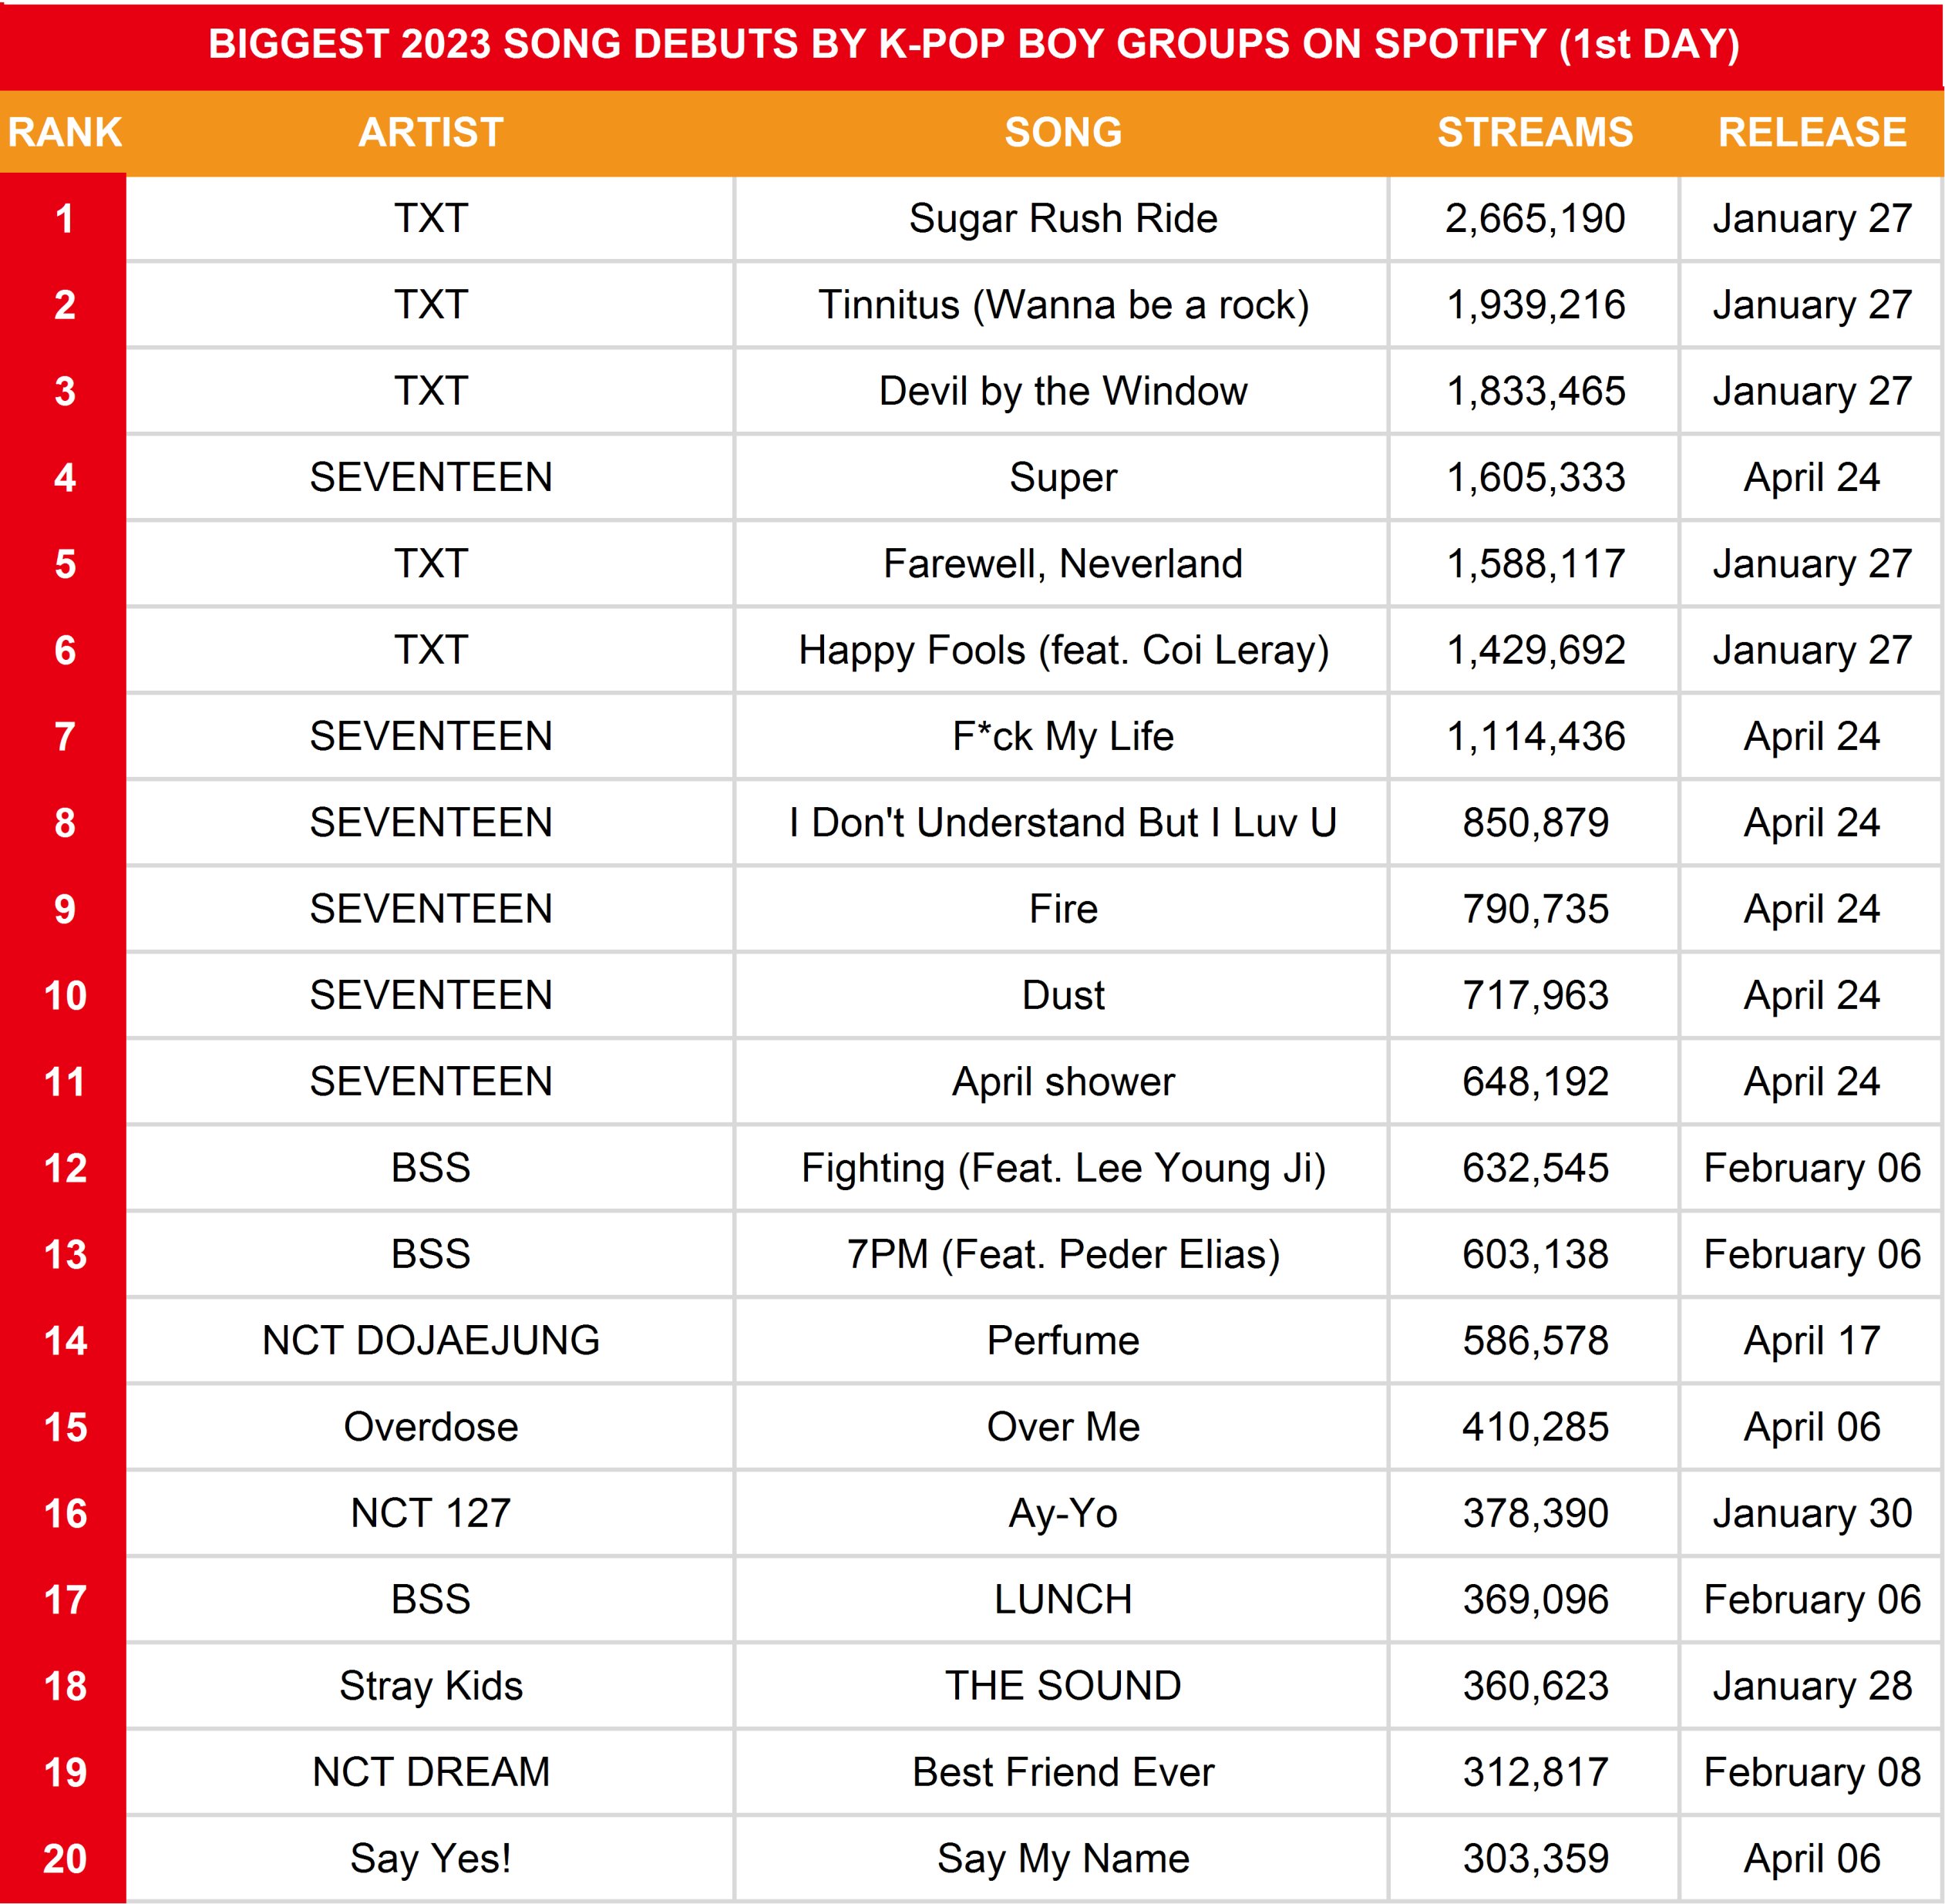Select the streams value 1,588,117
The height and width of the screenshot is (1904, 1945).
pos(1535,564)
